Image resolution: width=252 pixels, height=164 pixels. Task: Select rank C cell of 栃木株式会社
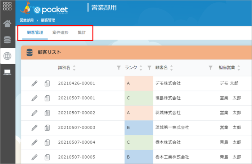pos(139,142)
